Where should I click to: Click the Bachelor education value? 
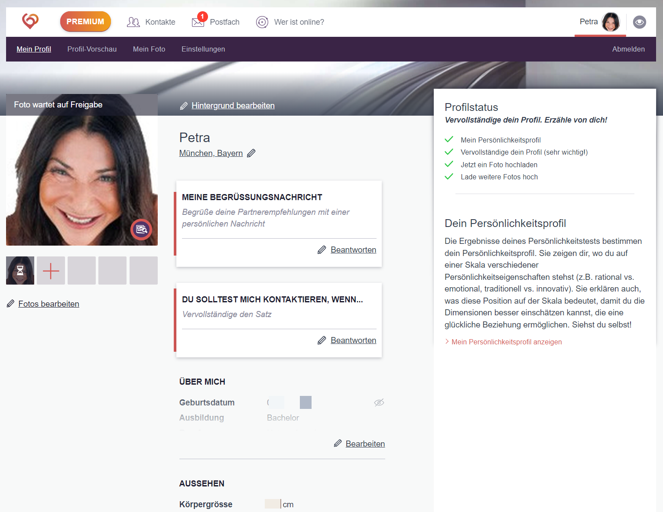[x=283, y=418]
